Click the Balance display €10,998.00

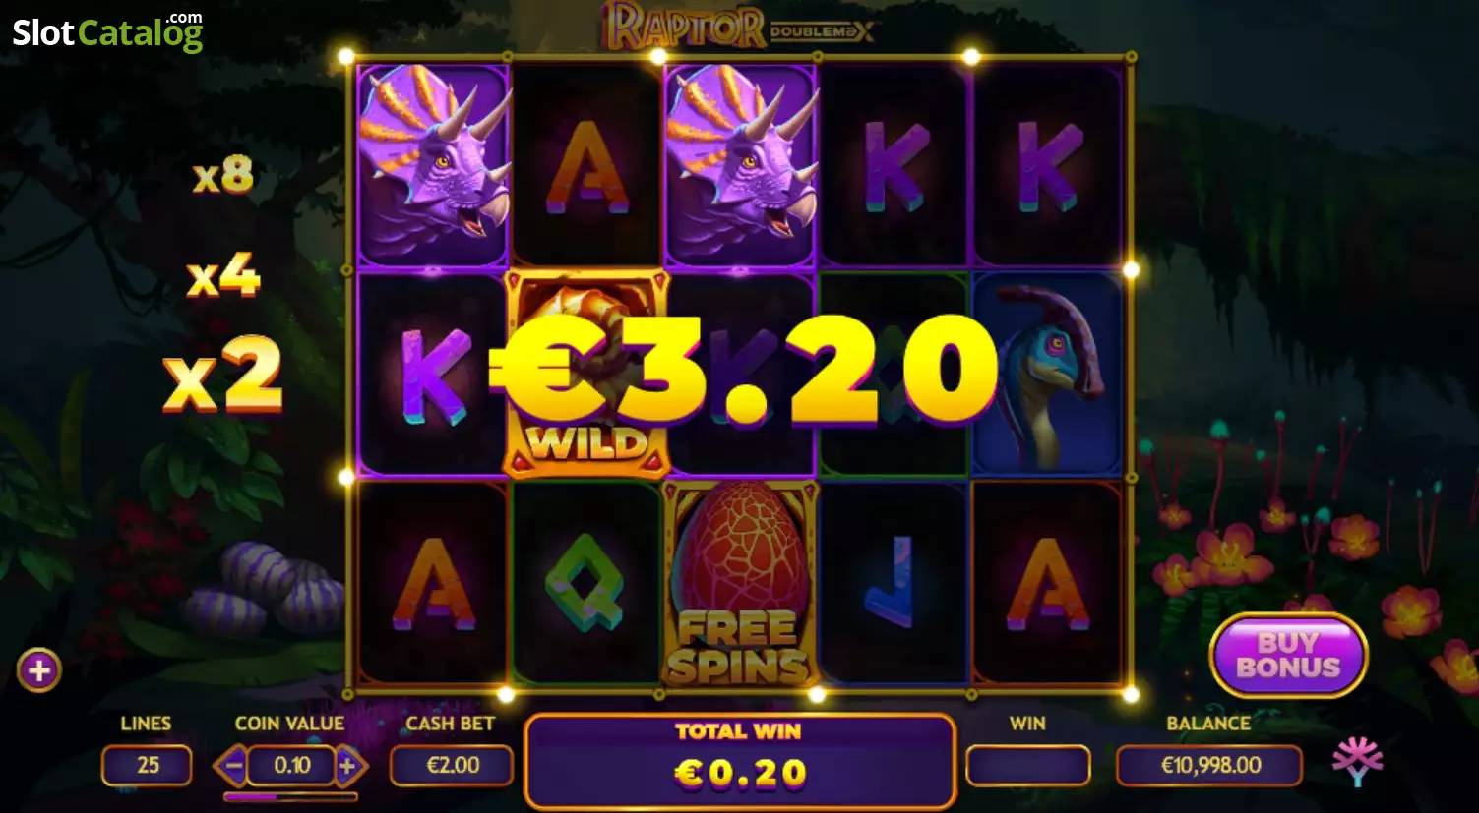tap(1209, 765)
